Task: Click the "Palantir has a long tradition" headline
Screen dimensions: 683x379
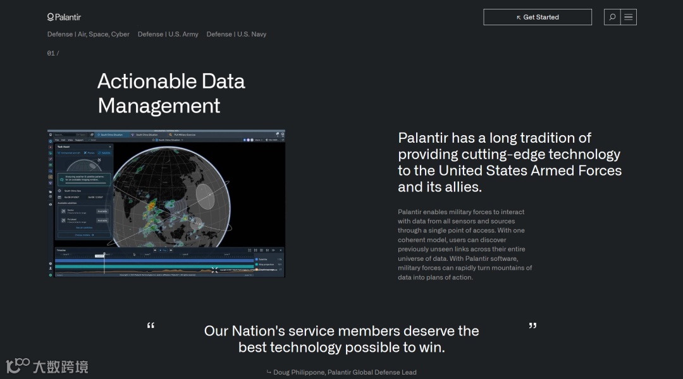Action: tap(510, 162)
